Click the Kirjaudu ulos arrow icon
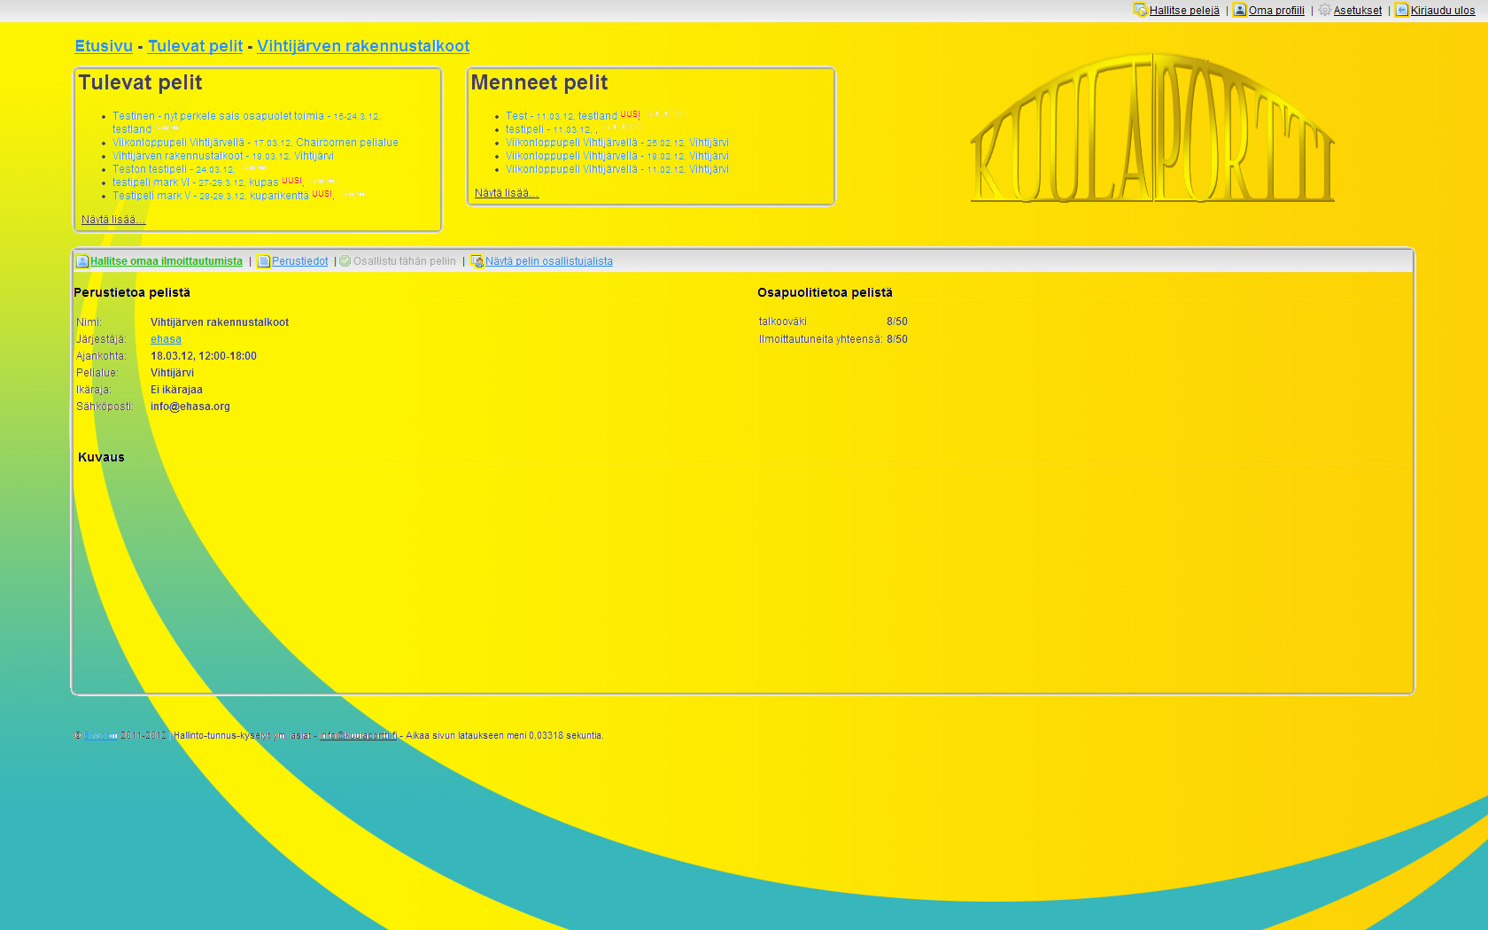This screenshot has height=930, width=1488. click(x=1401, y=11)
